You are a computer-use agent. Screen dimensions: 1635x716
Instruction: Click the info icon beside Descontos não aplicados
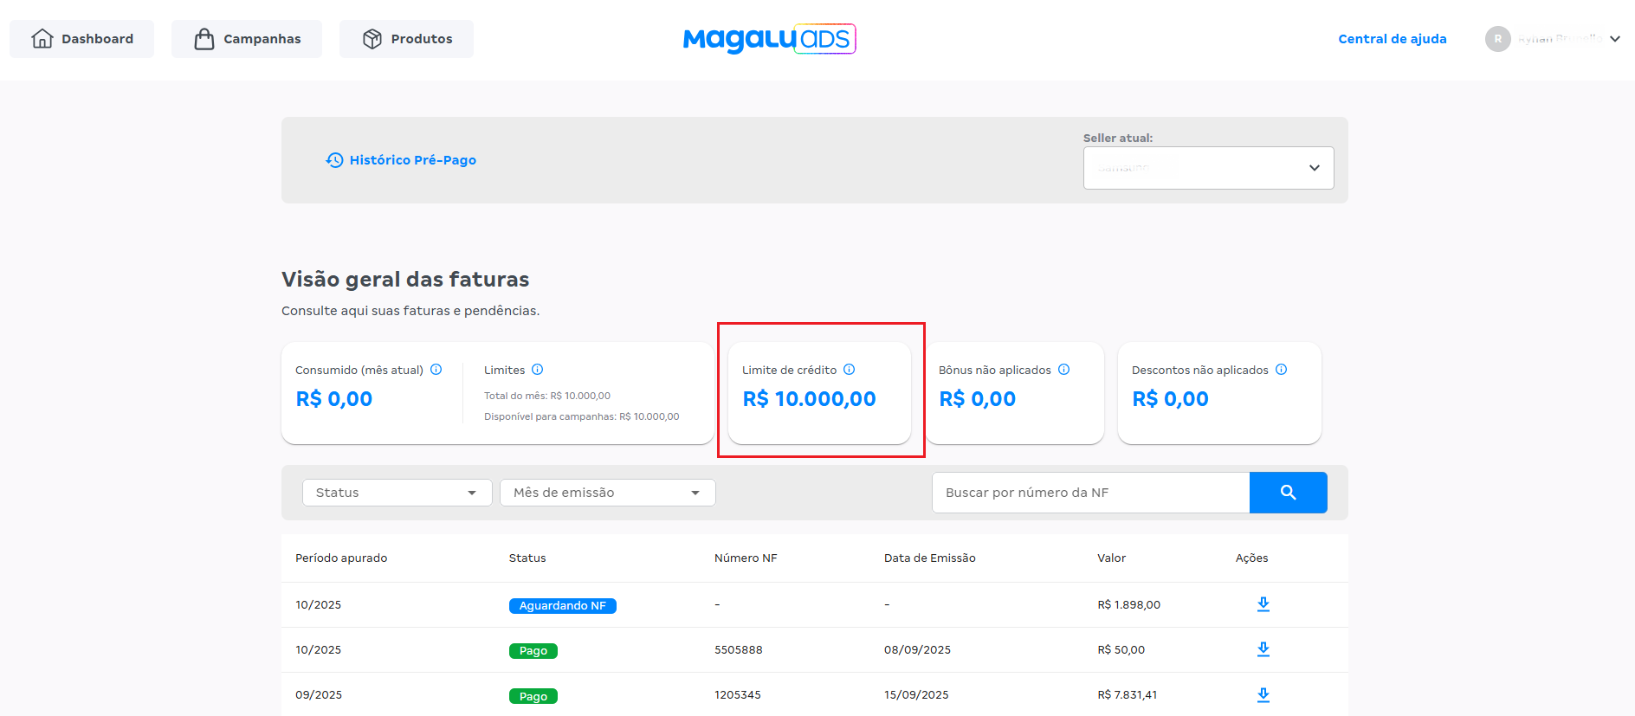pos(1282,370)
